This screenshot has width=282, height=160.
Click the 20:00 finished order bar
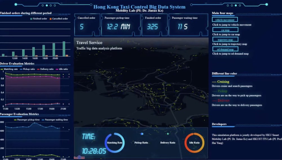54,50
